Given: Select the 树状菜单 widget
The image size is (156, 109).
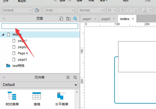Looking at the screenshot, I should (x=12, y=99).
